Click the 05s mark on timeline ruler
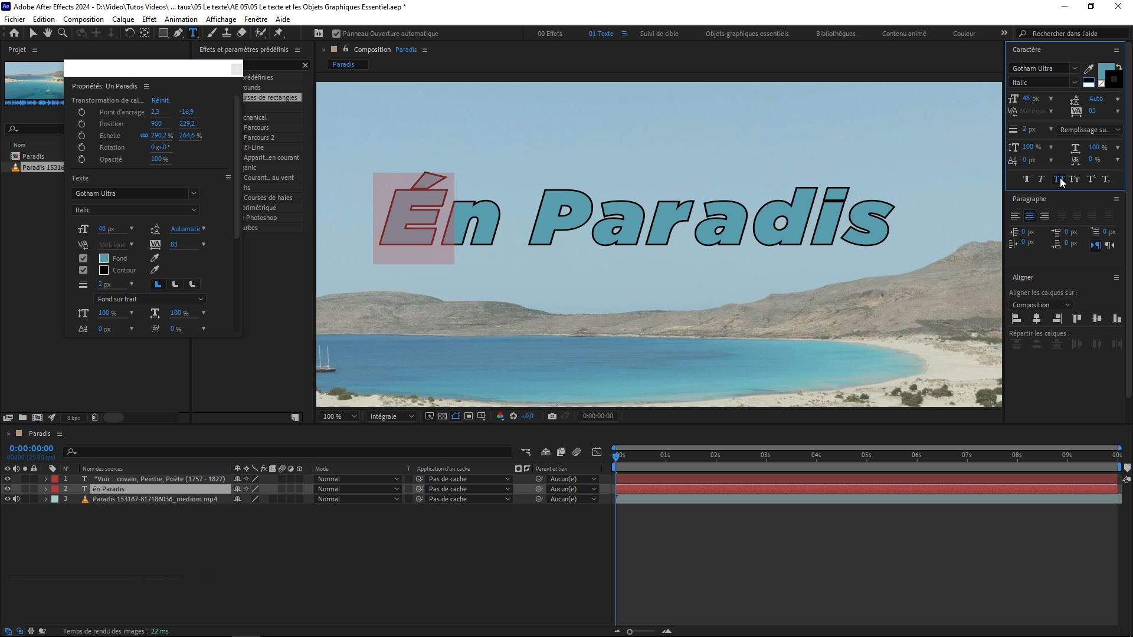 (866, 455)
